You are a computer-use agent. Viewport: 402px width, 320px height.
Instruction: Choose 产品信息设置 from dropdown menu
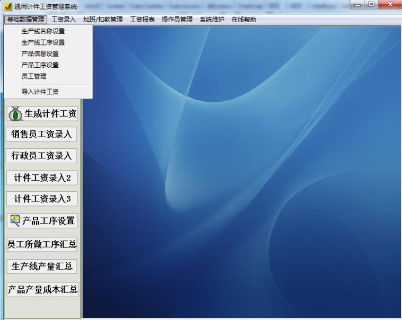pos(48,54)
